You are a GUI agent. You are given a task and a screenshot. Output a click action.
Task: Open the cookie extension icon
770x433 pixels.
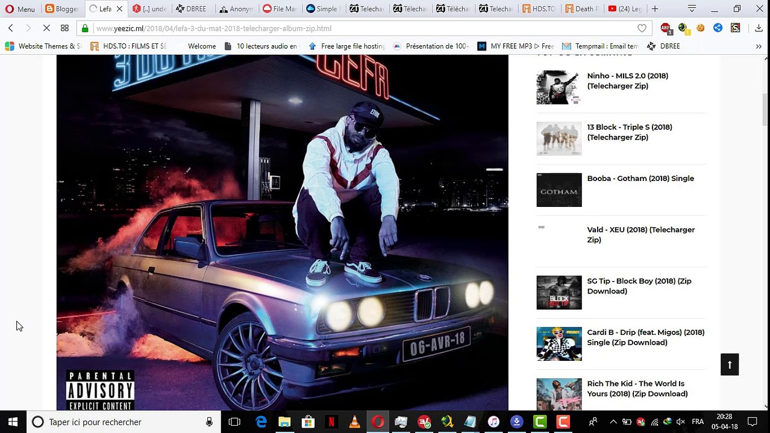point(701,28)
